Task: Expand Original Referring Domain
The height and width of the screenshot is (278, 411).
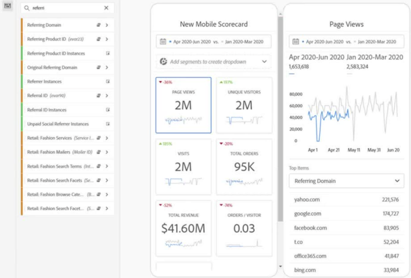Action: [x=107, y=67]
